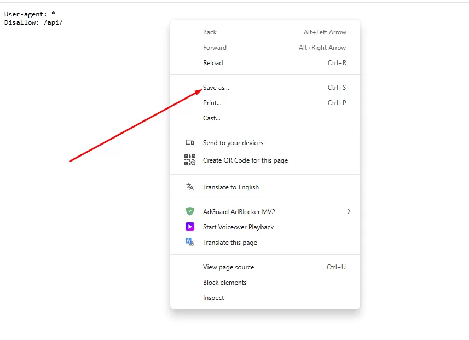Expand the AdGuard AdBlocker submenu arrow
469x340 pixels.
[x=349, y=211]
